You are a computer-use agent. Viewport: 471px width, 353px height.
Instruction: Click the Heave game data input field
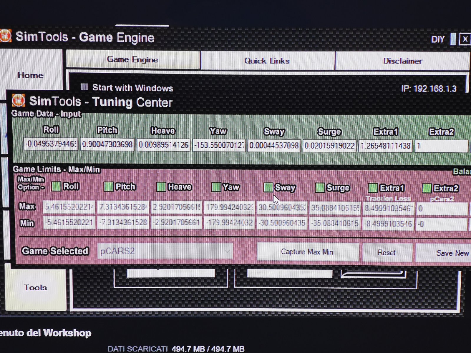163,145
